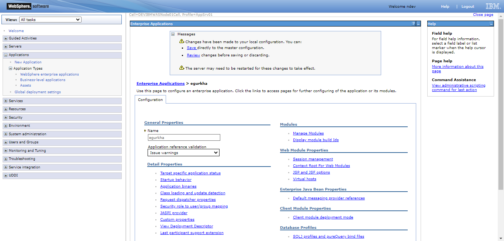Open the Help link in header
Viewport: 504px width, 241px height.
click(x=445, y=7)
